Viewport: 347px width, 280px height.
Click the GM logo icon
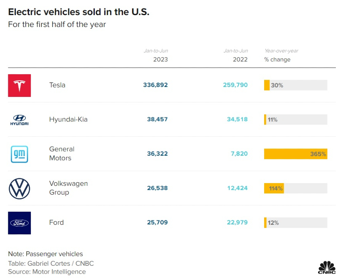tap(19, 154)
